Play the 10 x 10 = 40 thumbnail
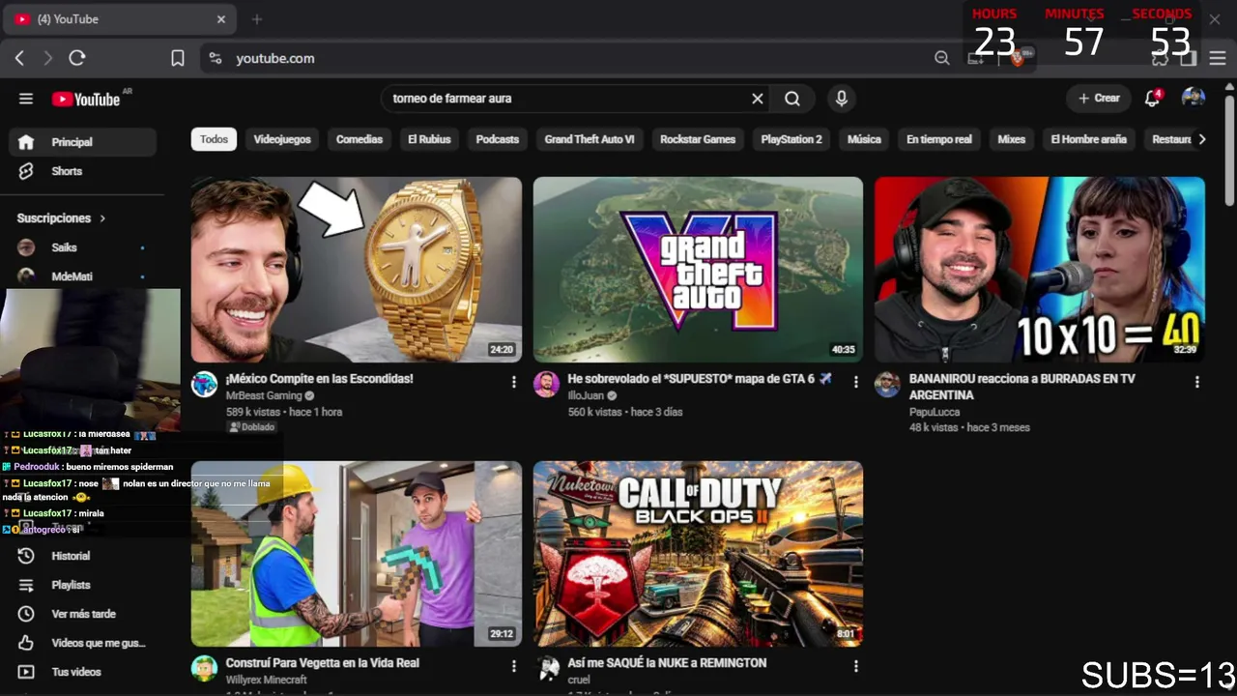 (1040, 270)
